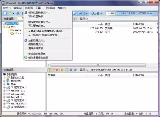The image size is (160, 117).
Task: Click the 大小总计 219MB size field
Action: click(x=110, y=13)
